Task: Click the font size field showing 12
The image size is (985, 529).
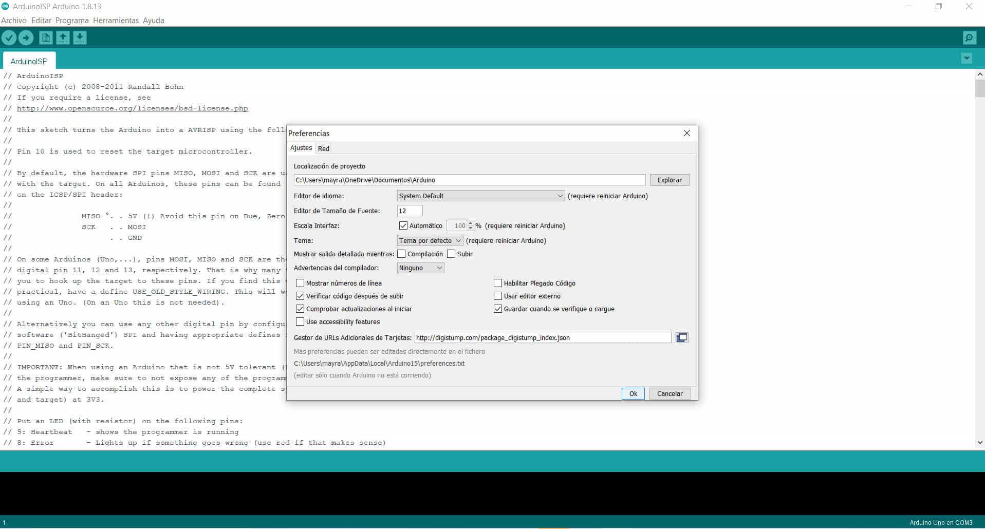Action: click(410, 211)
